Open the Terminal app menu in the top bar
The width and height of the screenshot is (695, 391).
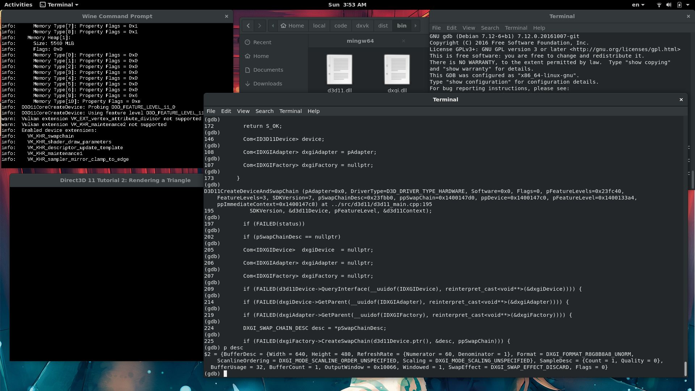pyautogui.click(x=59, y=5)
